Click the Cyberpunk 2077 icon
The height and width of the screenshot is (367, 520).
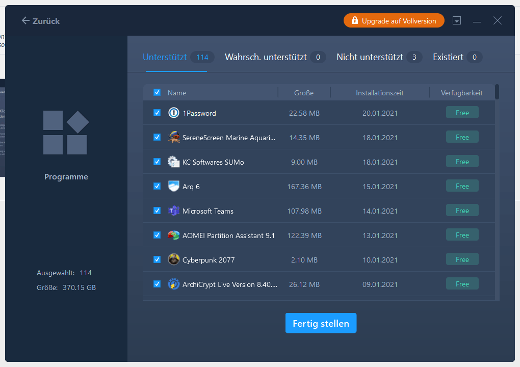pos(174,259)
